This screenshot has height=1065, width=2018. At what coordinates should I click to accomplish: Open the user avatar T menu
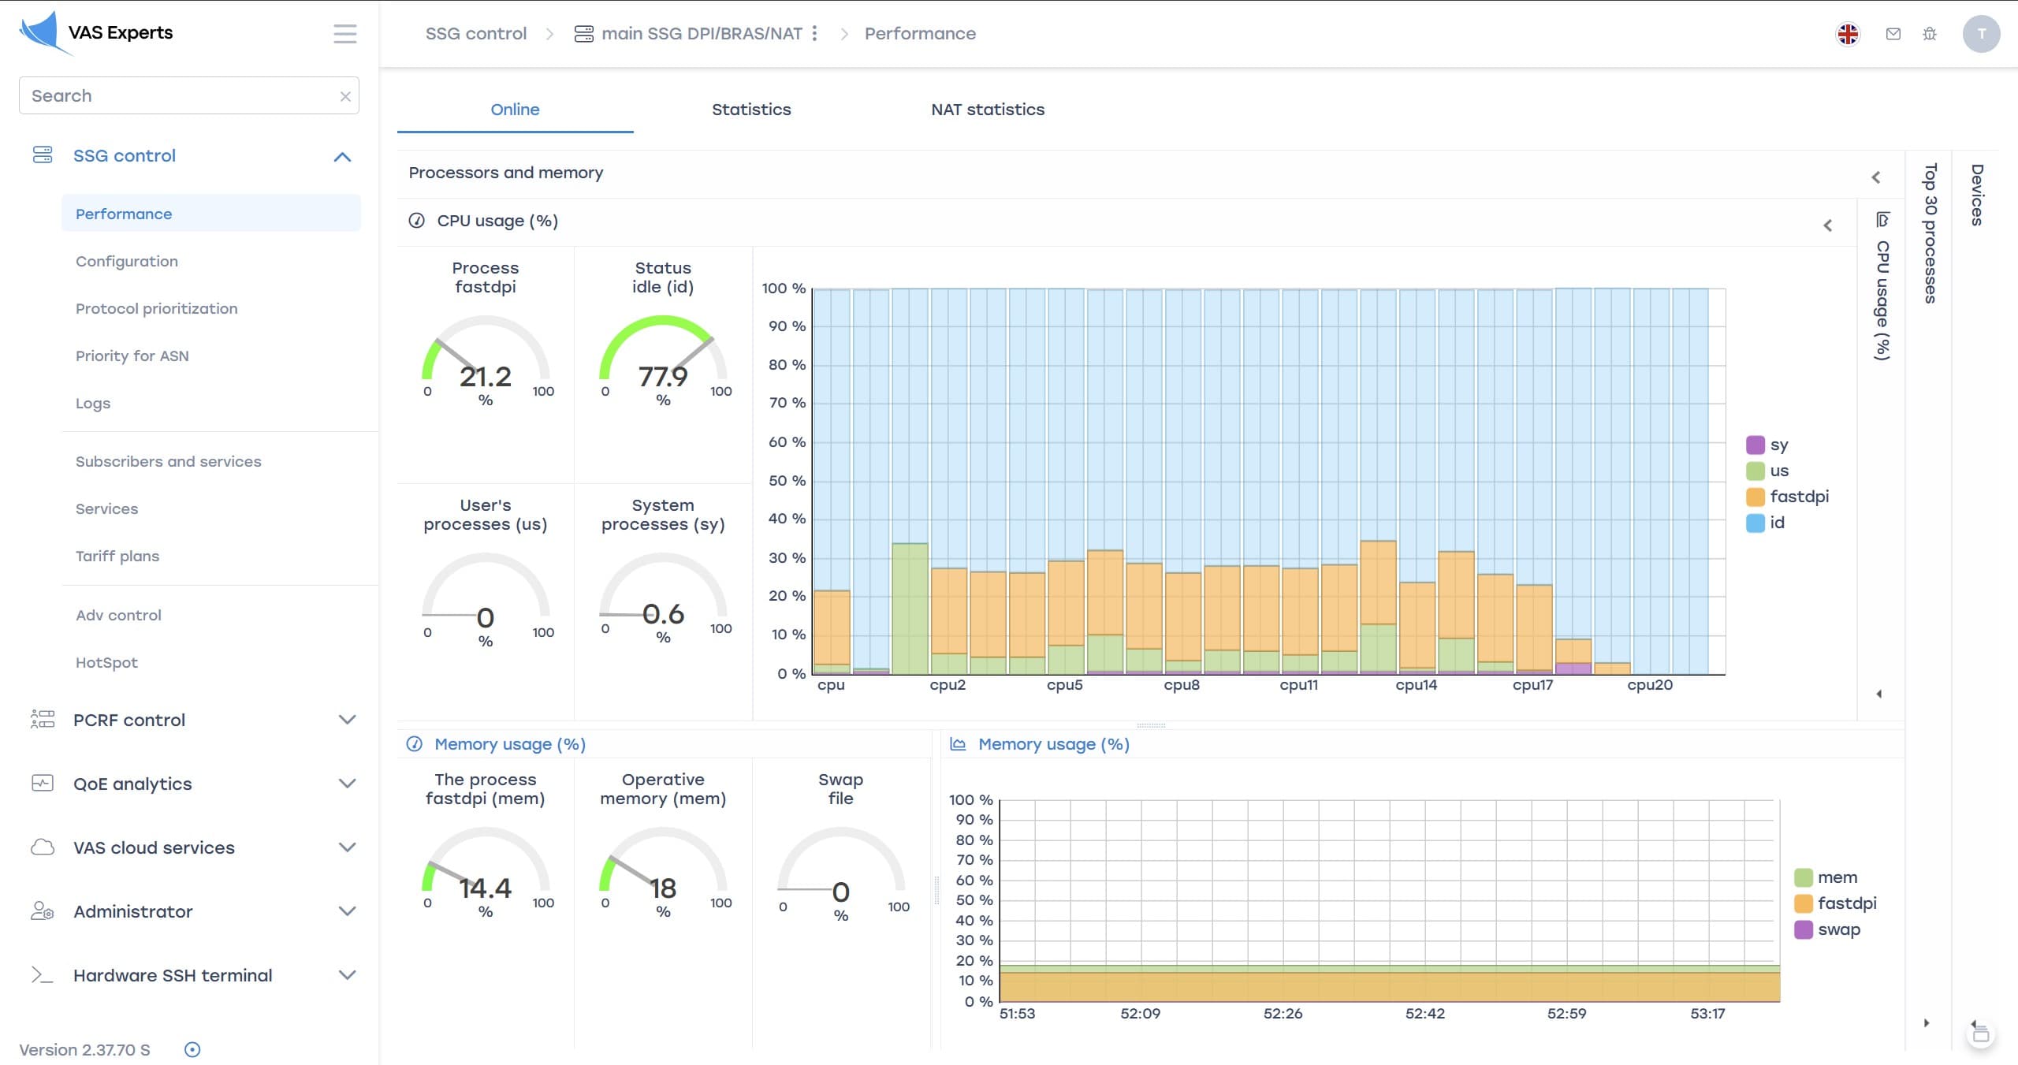[1981, 34]
